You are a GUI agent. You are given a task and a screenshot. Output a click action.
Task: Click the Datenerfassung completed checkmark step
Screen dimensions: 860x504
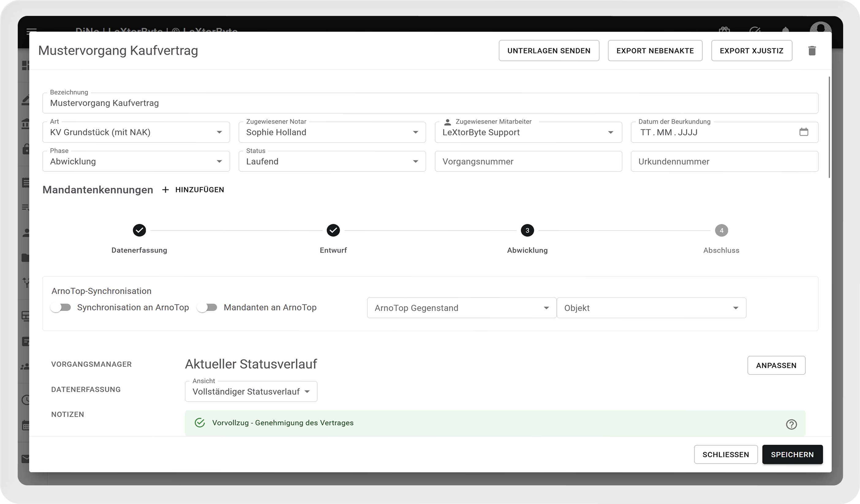139,231
